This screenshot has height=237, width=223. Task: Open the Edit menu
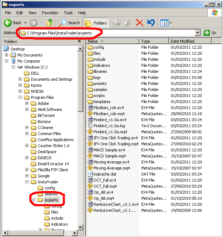point(20,13)
